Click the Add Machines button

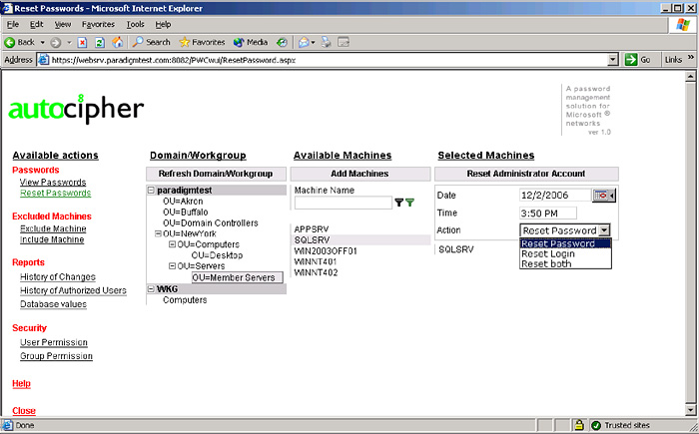point(360,174)
